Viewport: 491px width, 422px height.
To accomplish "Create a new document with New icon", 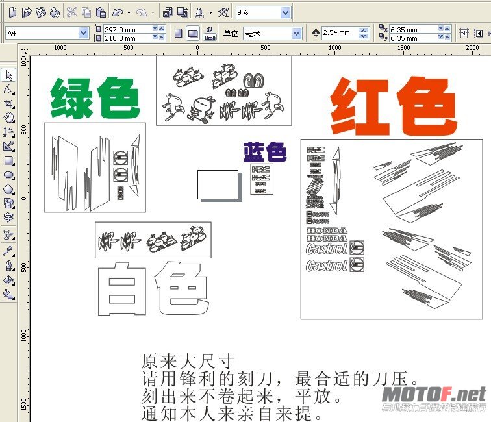I will 13,12.
